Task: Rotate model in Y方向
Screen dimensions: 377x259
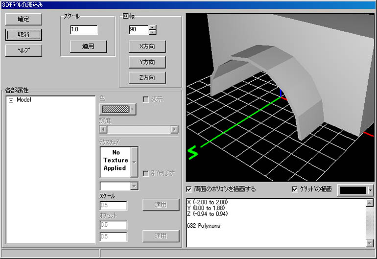Action: pyautogui.click(x=147, y=62)
